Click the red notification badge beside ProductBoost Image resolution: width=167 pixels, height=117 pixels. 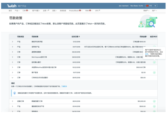pos(80,11)
